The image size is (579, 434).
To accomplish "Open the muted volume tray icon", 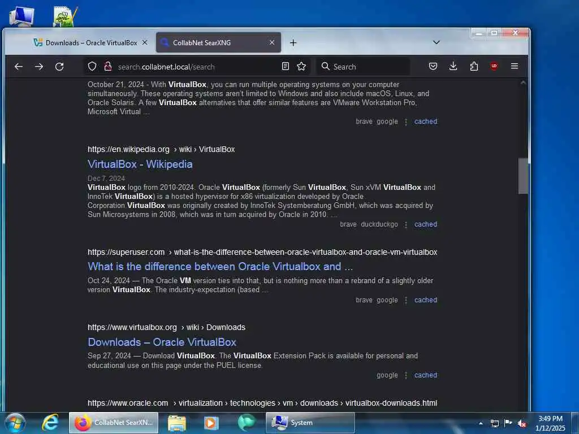I will coord(522,424).
